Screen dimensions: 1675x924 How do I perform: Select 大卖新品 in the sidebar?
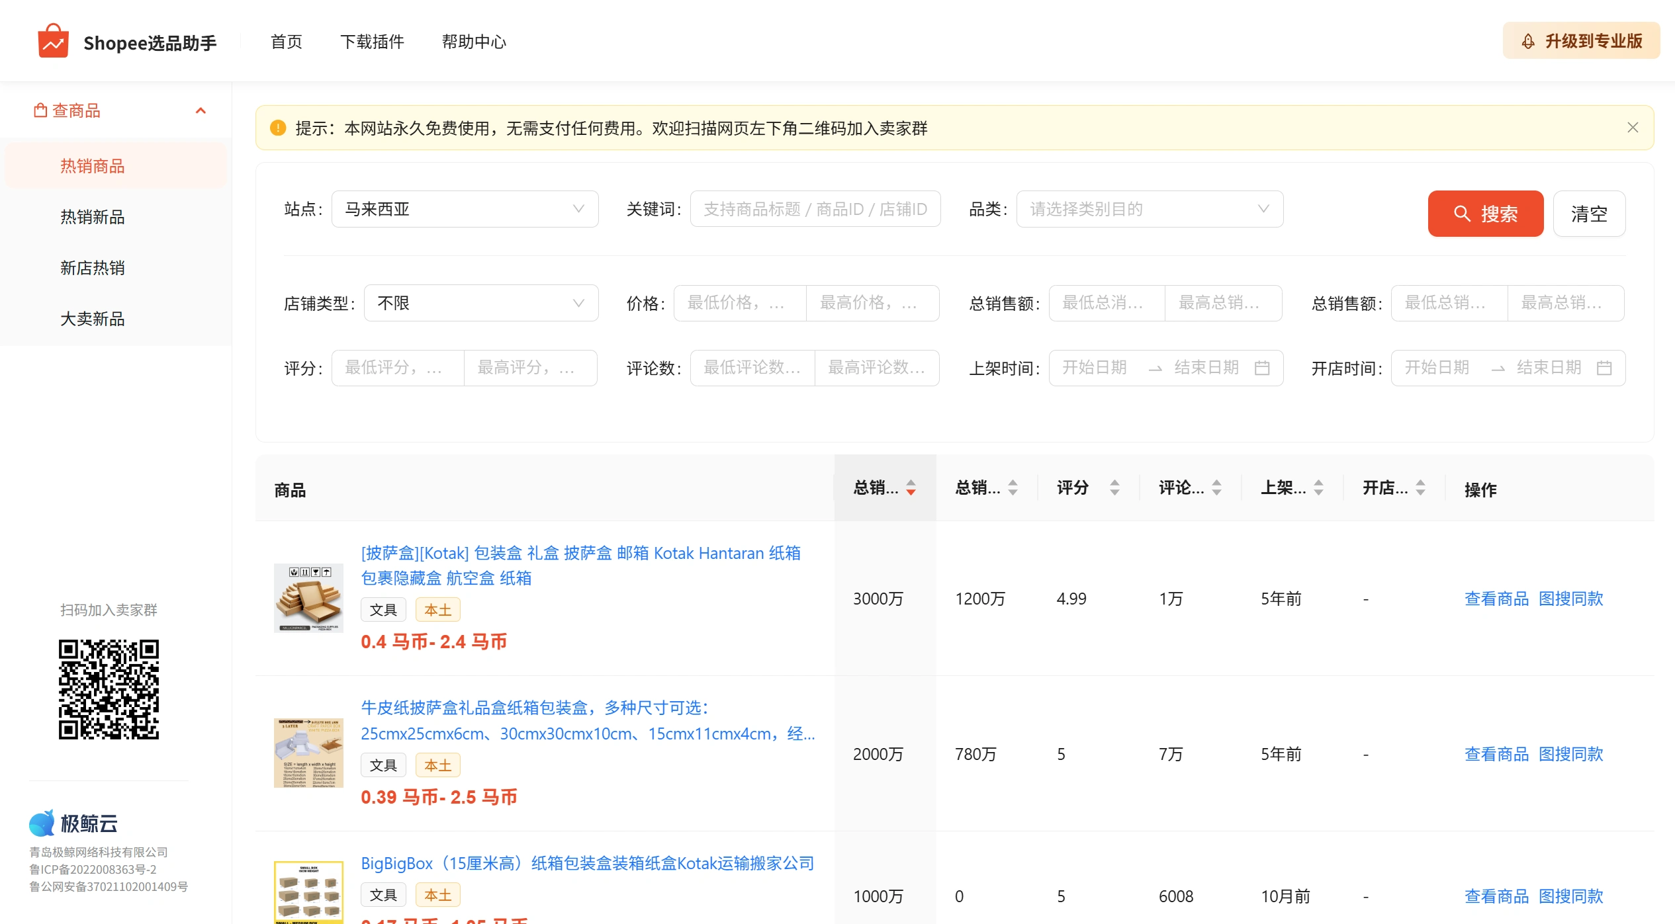[x=116, y=319]
